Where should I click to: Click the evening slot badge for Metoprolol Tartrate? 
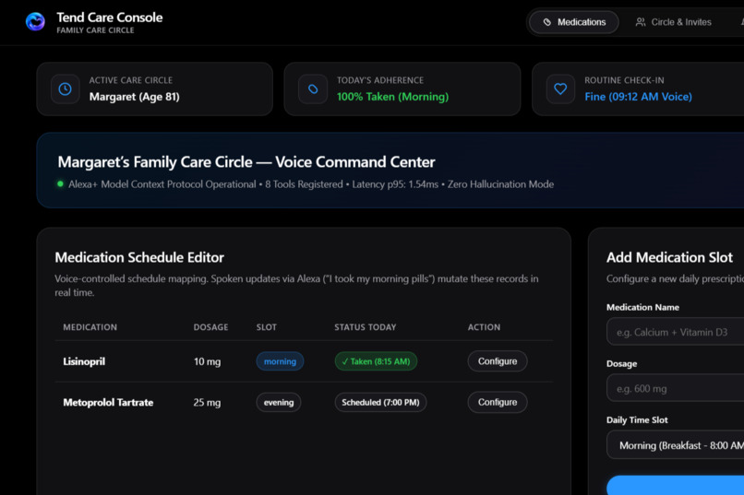pos(279,402)
